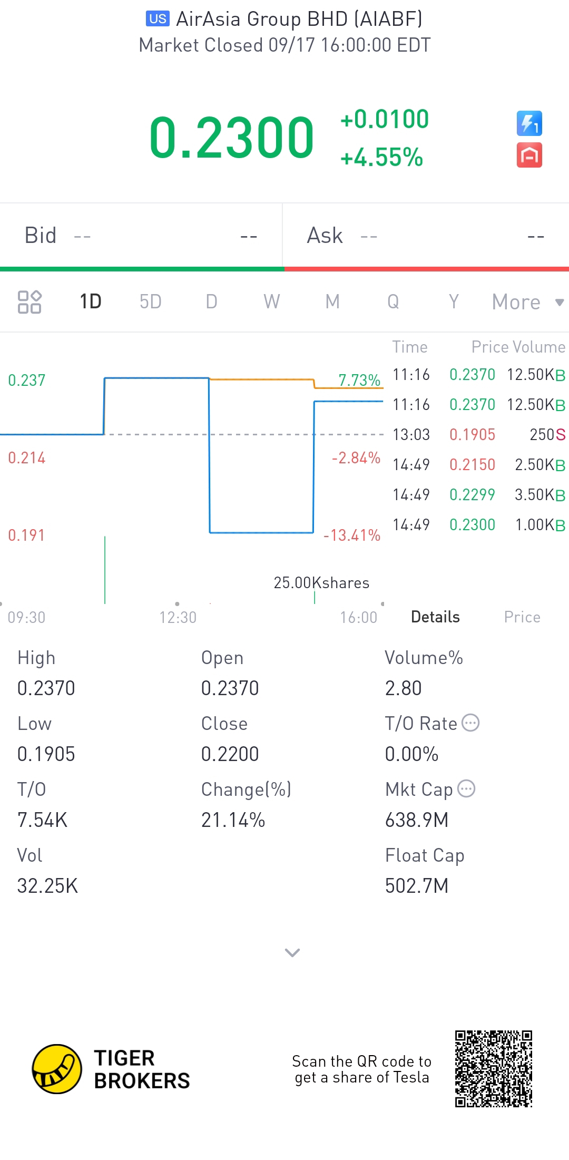Select the monthly M chart tab
Screen dimensions: 569x1160
tap(332, 302)
